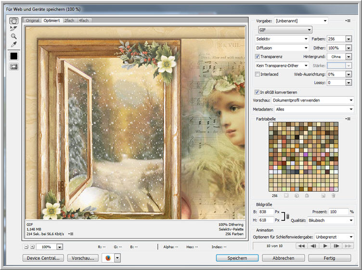This screenshot has width=362, height=270.
Task: Click the Lossy value field
Action: 336,83
